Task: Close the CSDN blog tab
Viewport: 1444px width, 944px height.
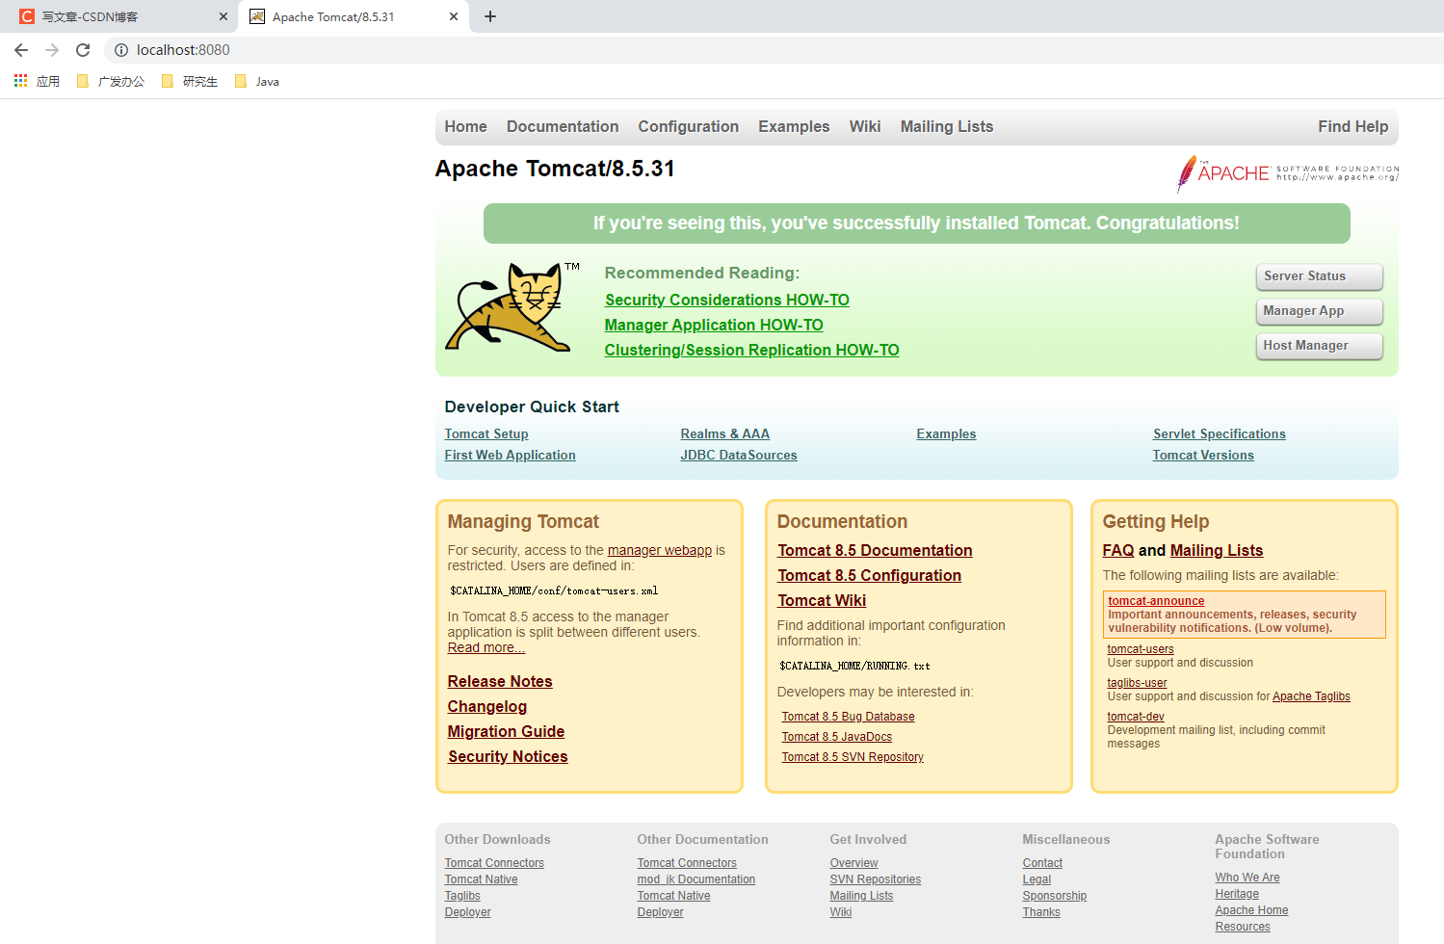Action: (223, 16)
